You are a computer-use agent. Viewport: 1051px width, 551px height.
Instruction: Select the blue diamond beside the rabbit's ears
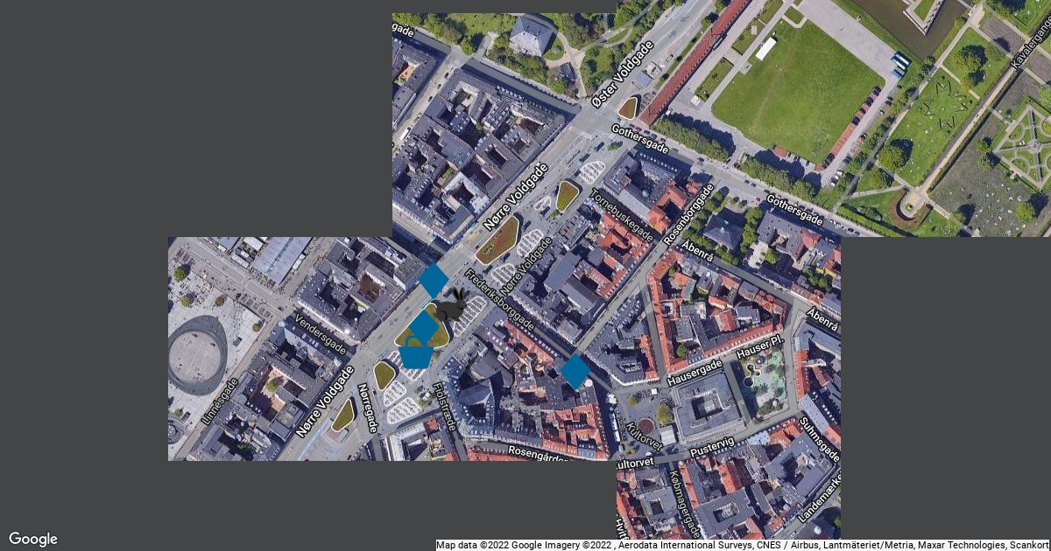click(x=434, y=281)
